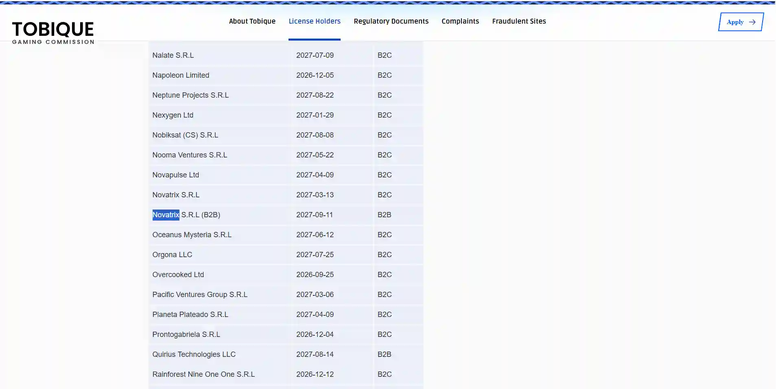The width and height of the screenshot is (776, 389).
Task: Select Pacific Ventures Group S.R.L
Action: 200,295
